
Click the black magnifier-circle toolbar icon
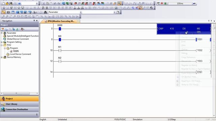point(152,8)
